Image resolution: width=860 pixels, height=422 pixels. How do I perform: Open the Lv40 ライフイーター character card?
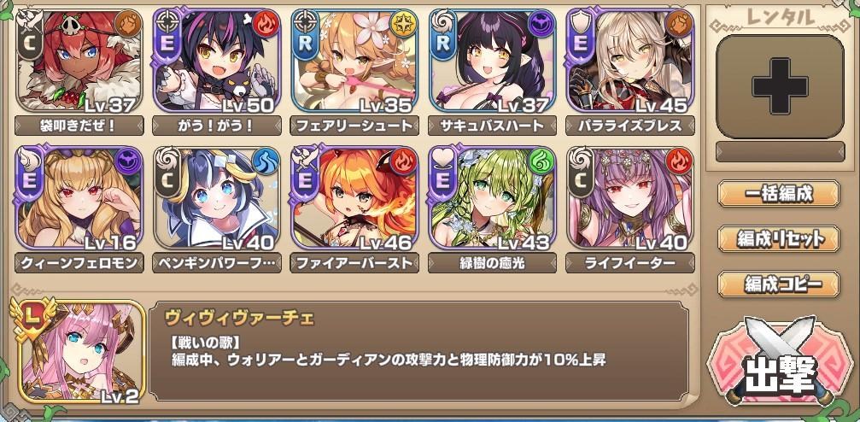point(630,197)
